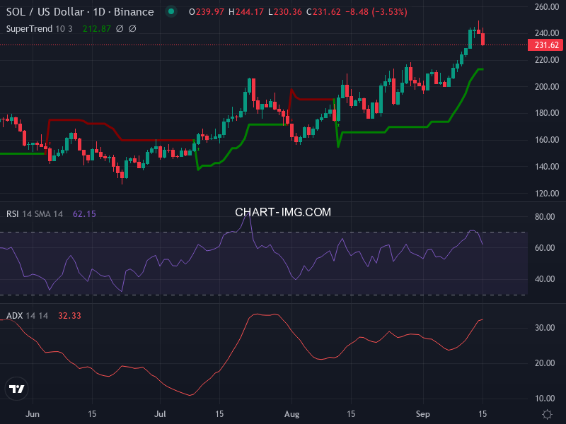Screen dimensions: 566x424
Task: Open the ADX indicator legend label
Action: 27,315
